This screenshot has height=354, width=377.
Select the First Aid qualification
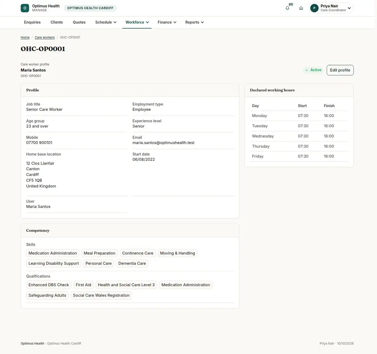click(83, 285)
